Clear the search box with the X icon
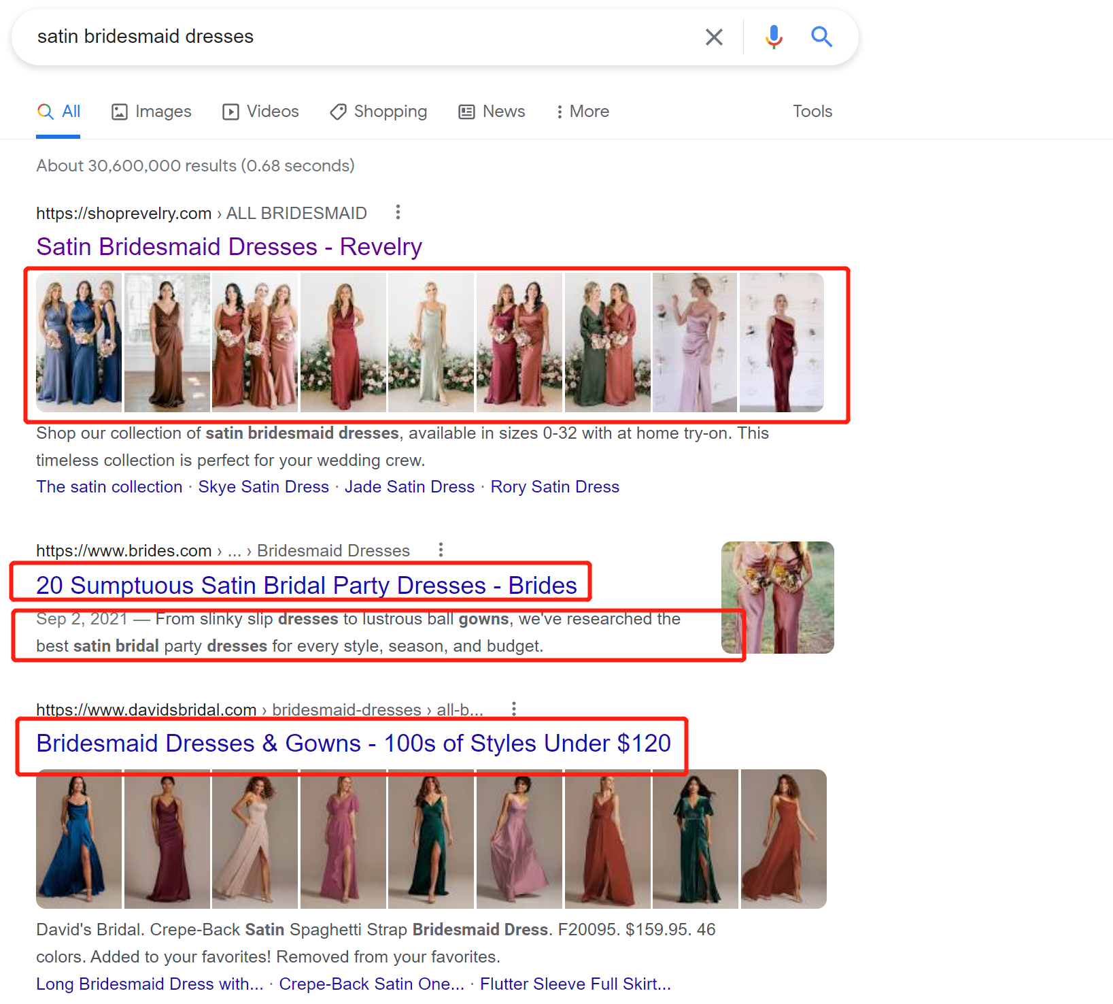This screenshot has height=1004, width=1113. point(714,37)
